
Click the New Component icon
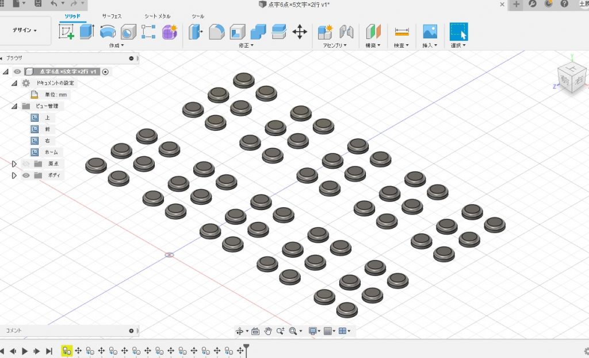point(325,32)
